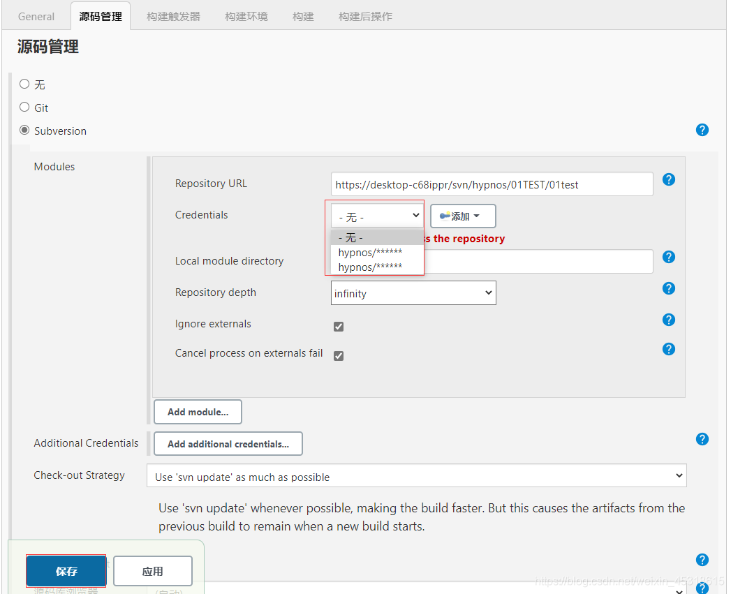Open help for Subversion option

702,130
